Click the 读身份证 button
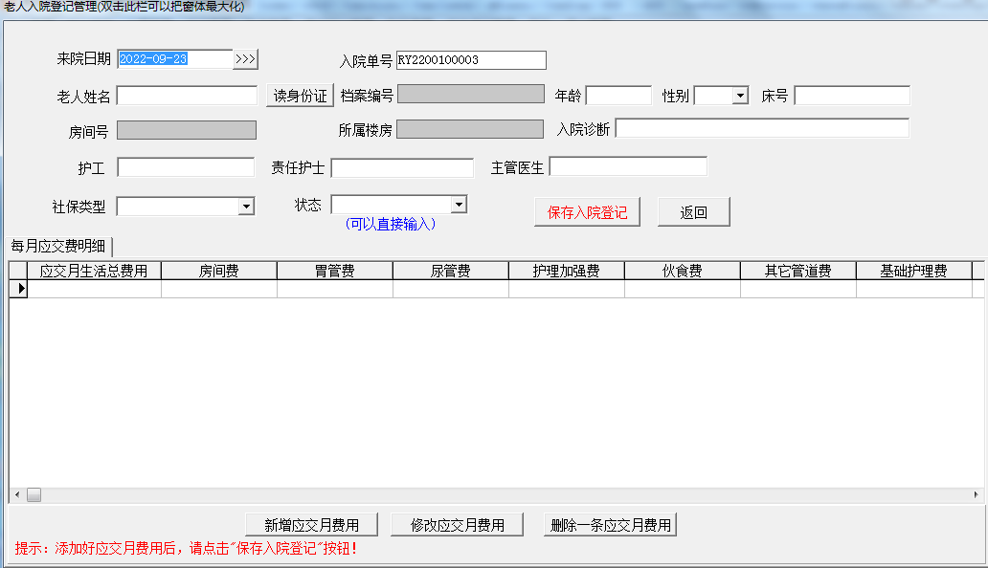 click(x=300, y=96)
